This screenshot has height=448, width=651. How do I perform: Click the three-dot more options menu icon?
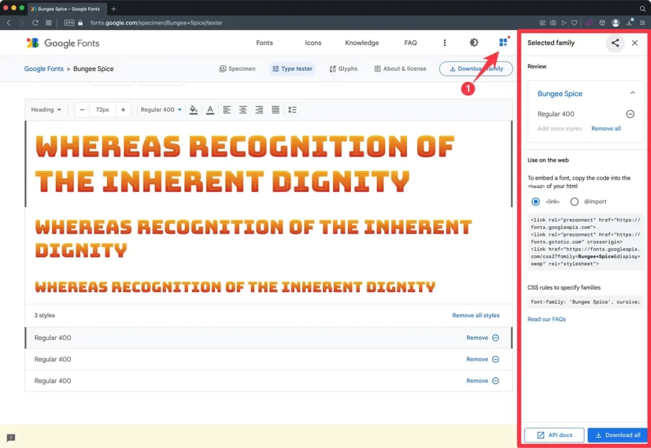[444, 43]
